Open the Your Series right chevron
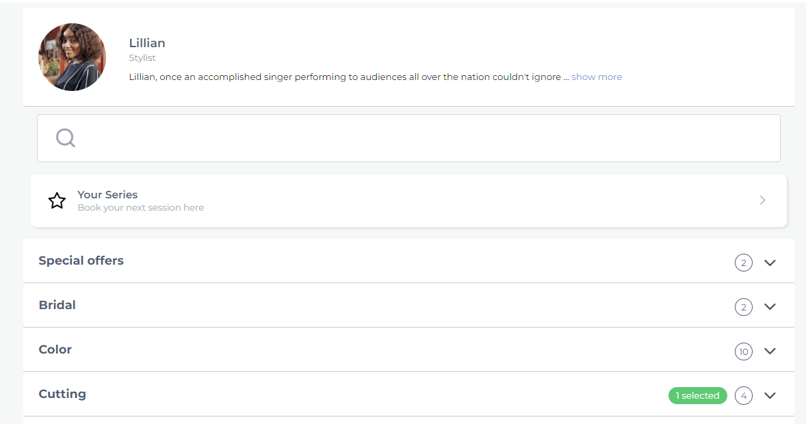The height and width of the screenshot is (424, 806). [762, 200]
